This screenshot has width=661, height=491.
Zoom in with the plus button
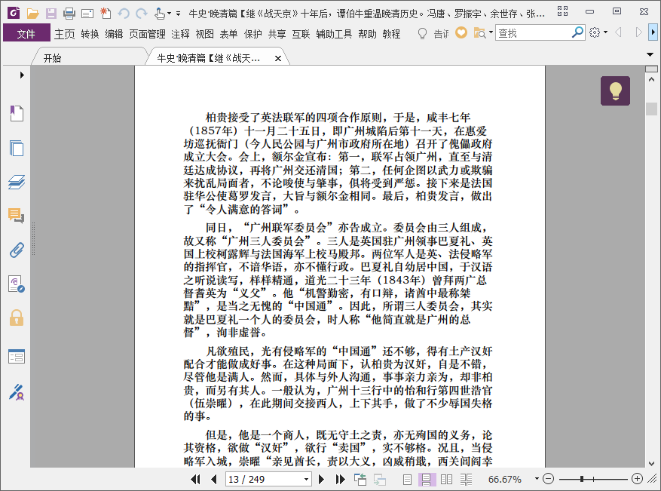(637, 479)
